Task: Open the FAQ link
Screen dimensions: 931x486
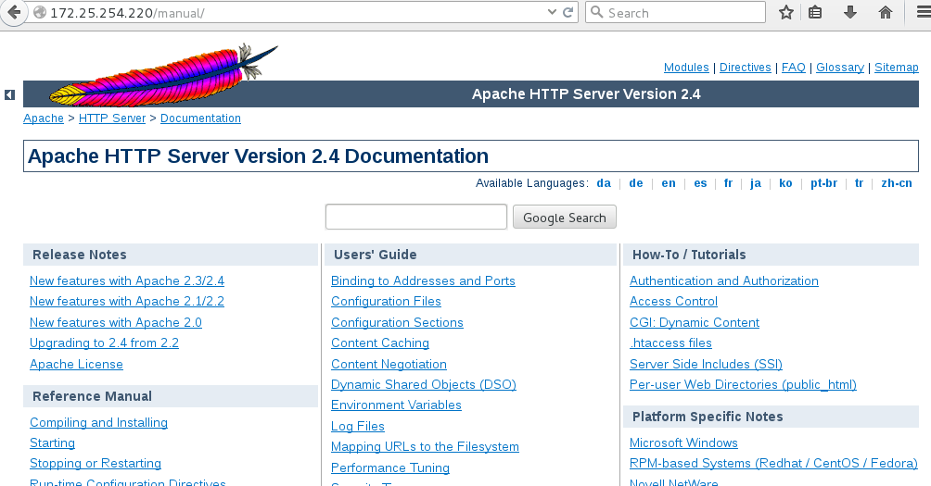Action: tap(793, 68)
